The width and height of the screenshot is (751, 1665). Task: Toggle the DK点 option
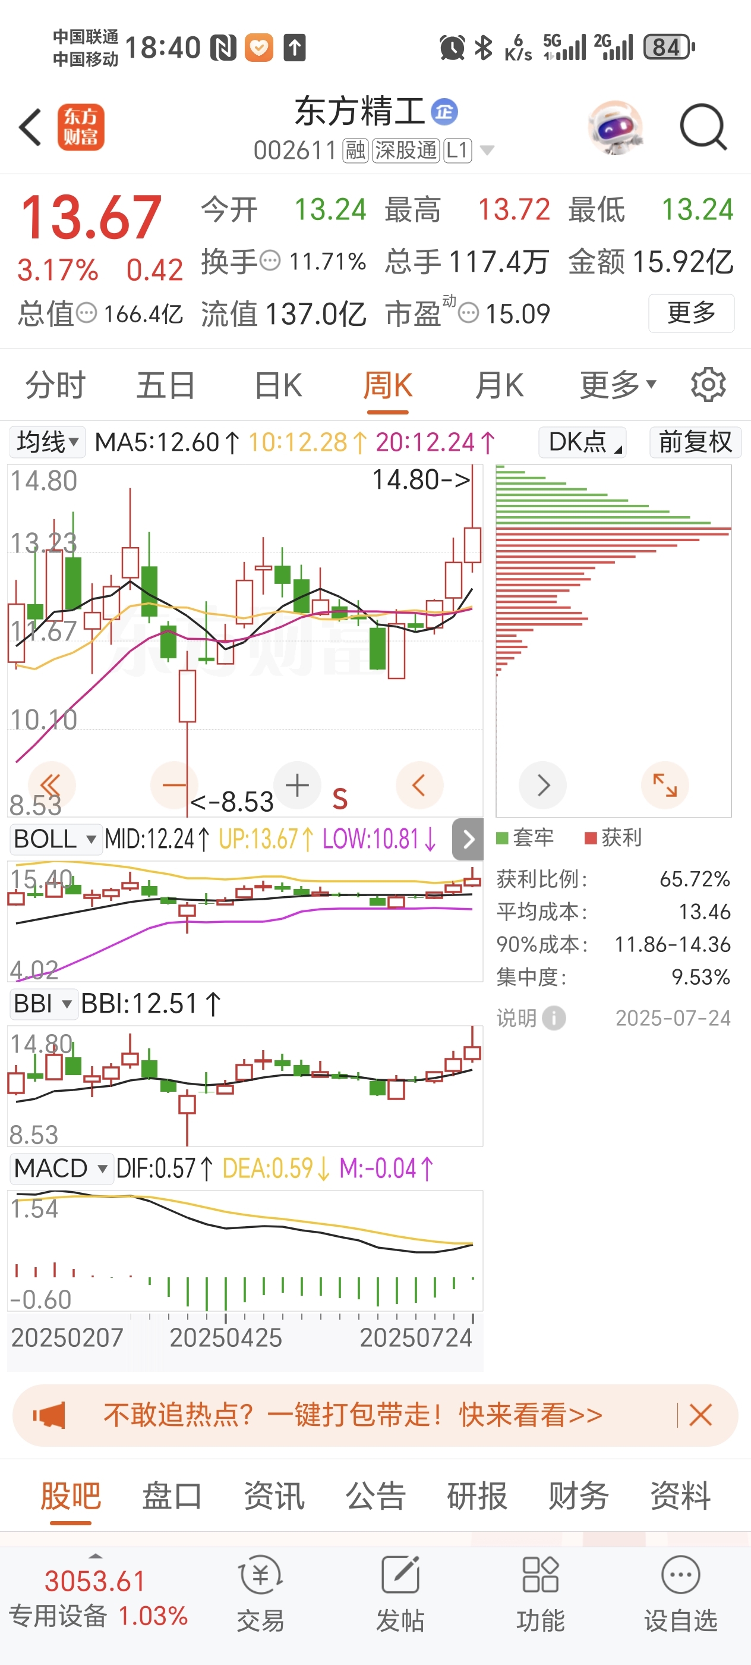click(x=582, y=442)
